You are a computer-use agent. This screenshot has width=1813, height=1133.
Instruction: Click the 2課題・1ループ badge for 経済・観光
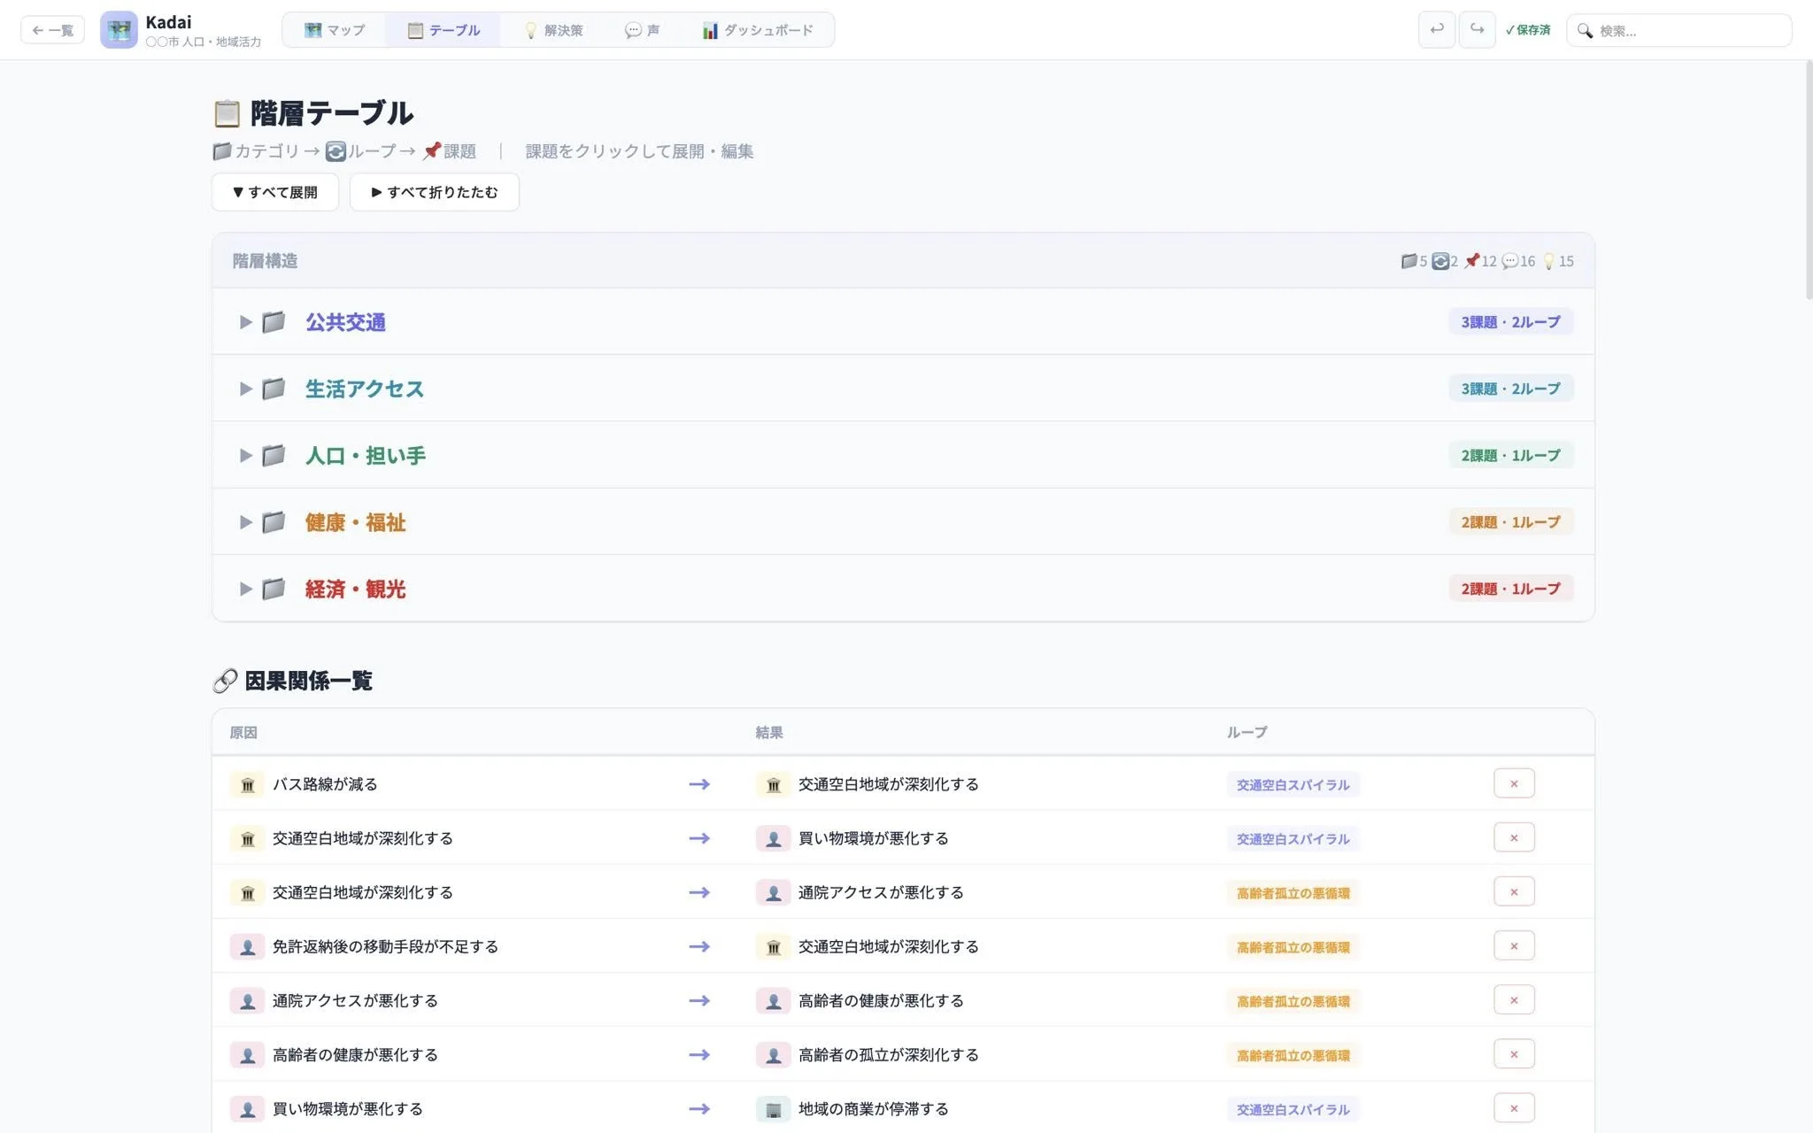[1510, 589]
